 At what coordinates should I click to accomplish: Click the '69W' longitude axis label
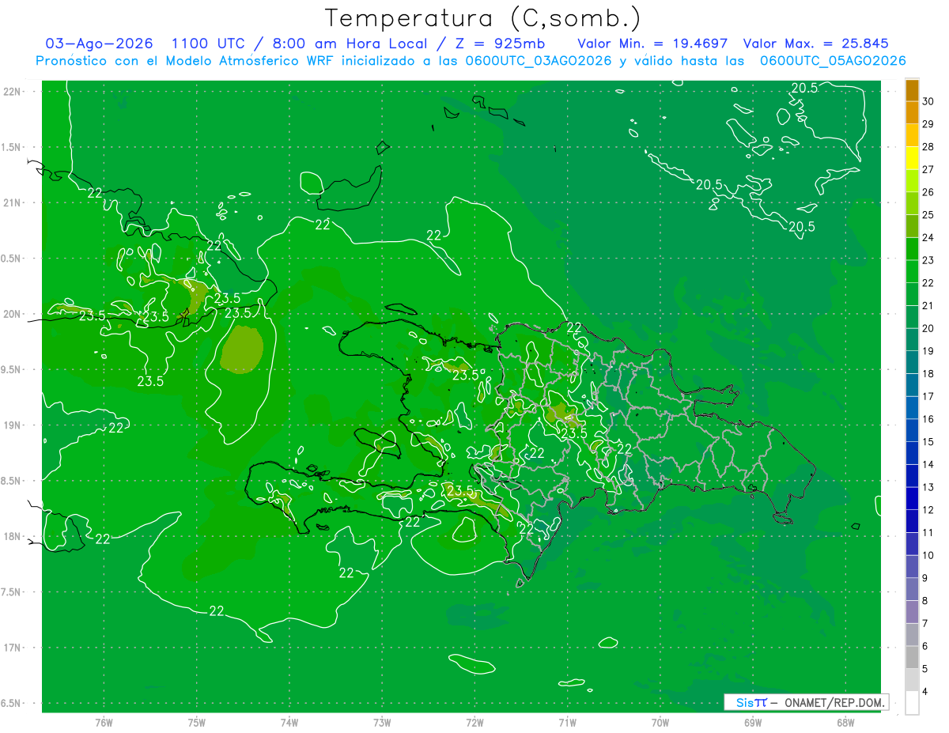[x=752, y=722]
